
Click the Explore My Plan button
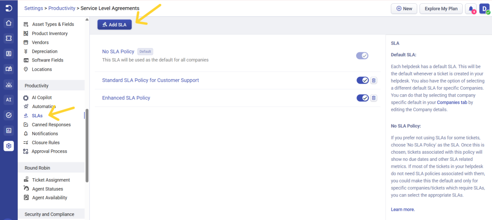[441, 9]
